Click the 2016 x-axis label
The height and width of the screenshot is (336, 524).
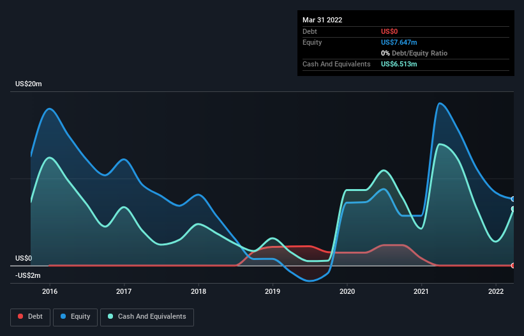(x=50, y=291)
